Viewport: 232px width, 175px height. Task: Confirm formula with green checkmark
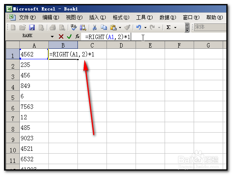69,36
